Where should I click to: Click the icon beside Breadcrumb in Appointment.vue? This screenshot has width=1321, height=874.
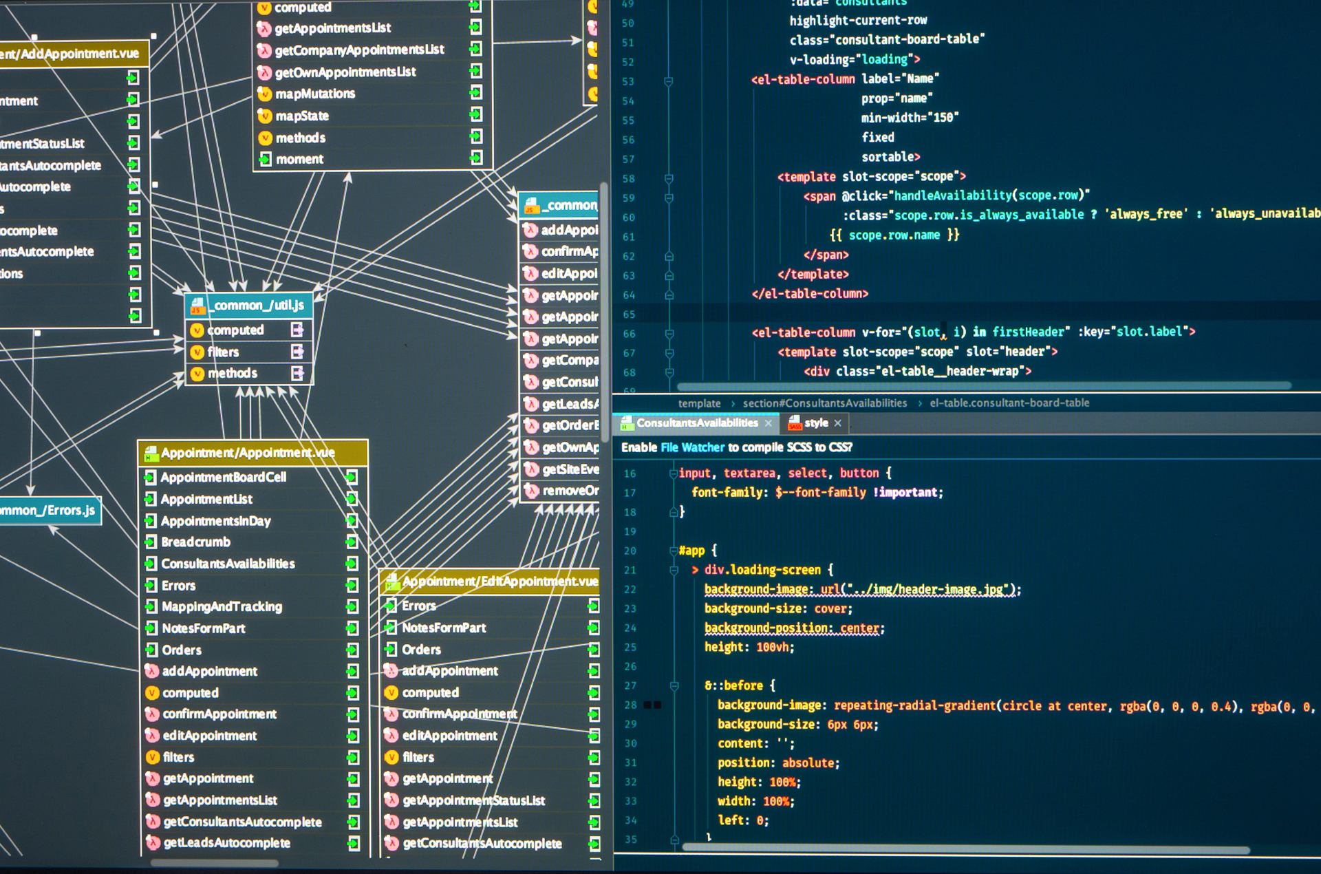pyautogui.click(x=151, y=542)
